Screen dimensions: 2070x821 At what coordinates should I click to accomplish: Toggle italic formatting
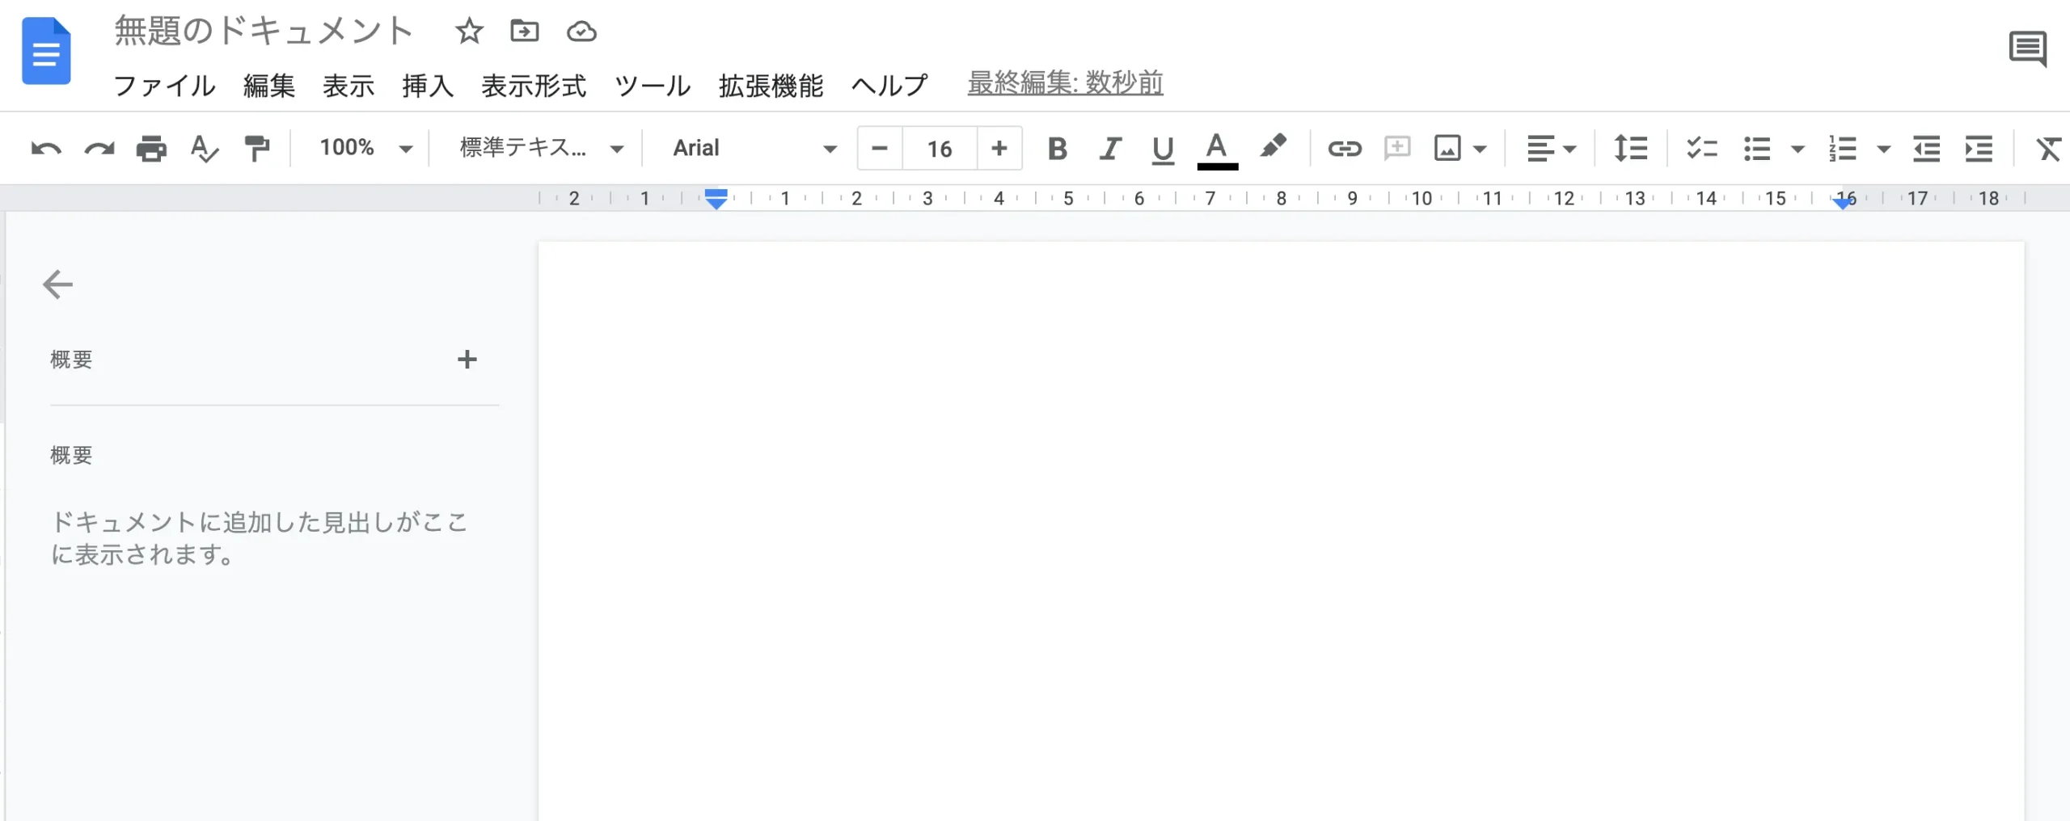1110,149
